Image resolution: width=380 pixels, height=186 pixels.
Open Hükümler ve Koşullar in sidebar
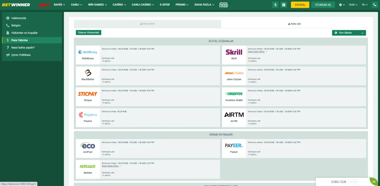(32, 33)
